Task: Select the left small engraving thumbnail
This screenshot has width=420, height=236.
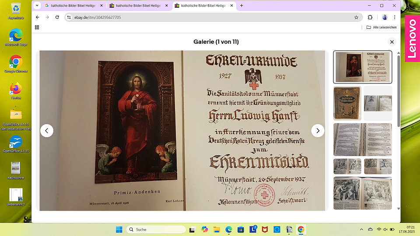Action: point(347,166)
